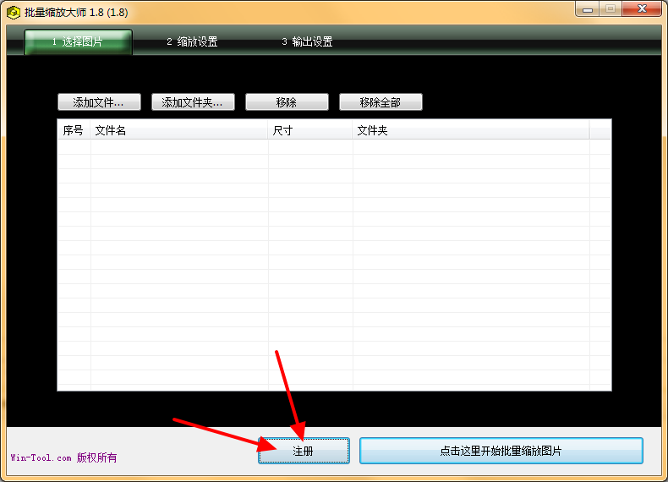Click the 添加文件夹... button

pos(193,102)
